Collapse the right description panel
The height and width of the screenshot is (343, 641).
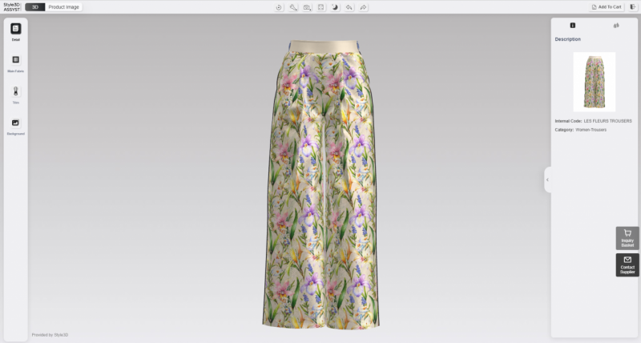click(x=547, y=180)
